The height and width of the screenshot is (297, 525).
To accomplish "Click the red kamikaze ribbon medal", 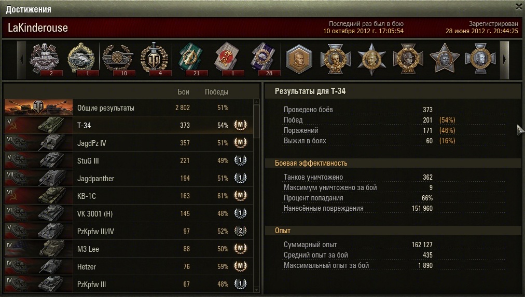I will (227, 59).
